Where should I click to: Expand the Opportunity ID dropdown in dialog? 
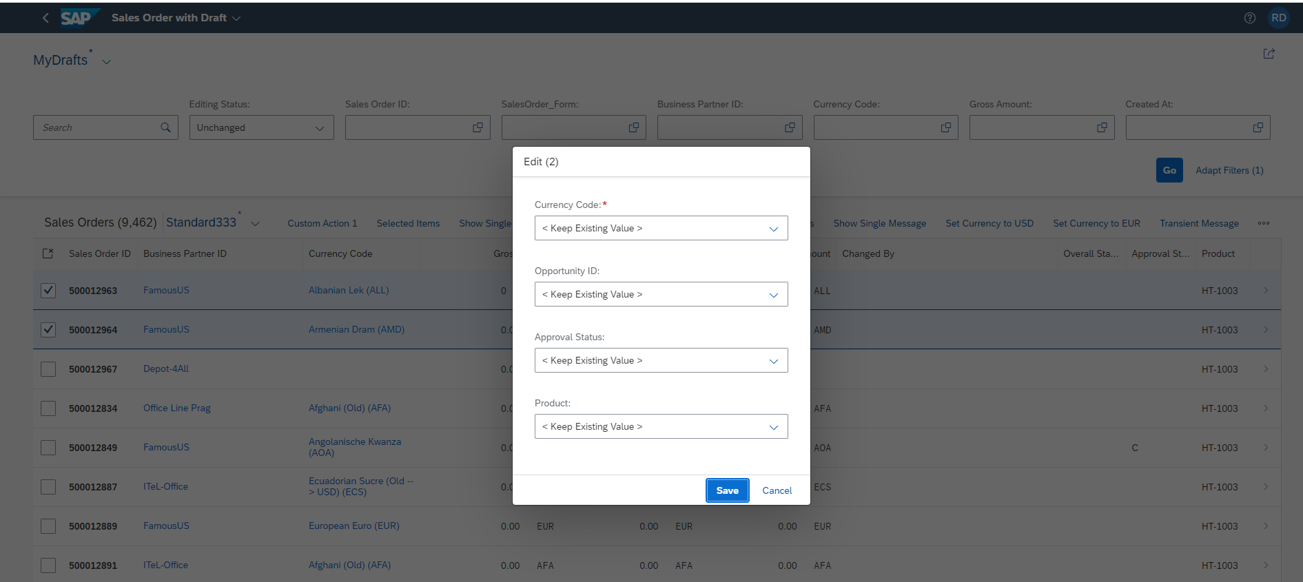click(x=774, y=295)
